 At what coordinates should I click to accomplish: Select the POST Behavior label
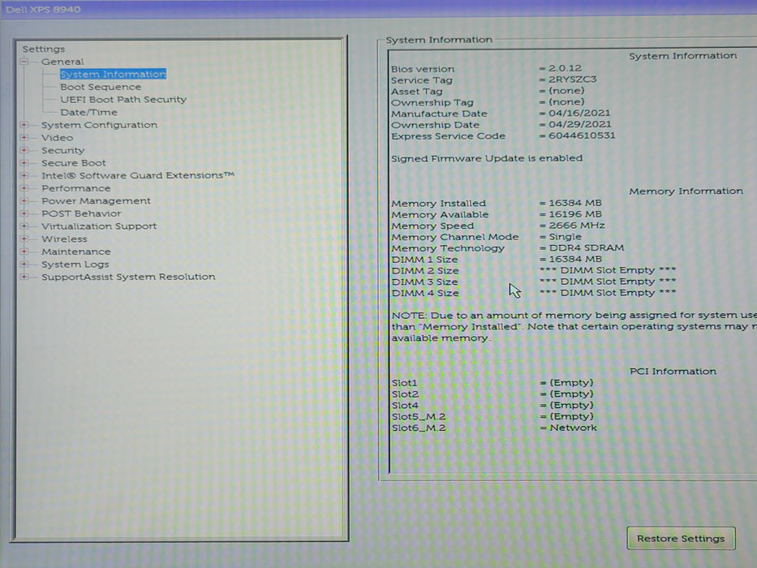coord(81,213)
